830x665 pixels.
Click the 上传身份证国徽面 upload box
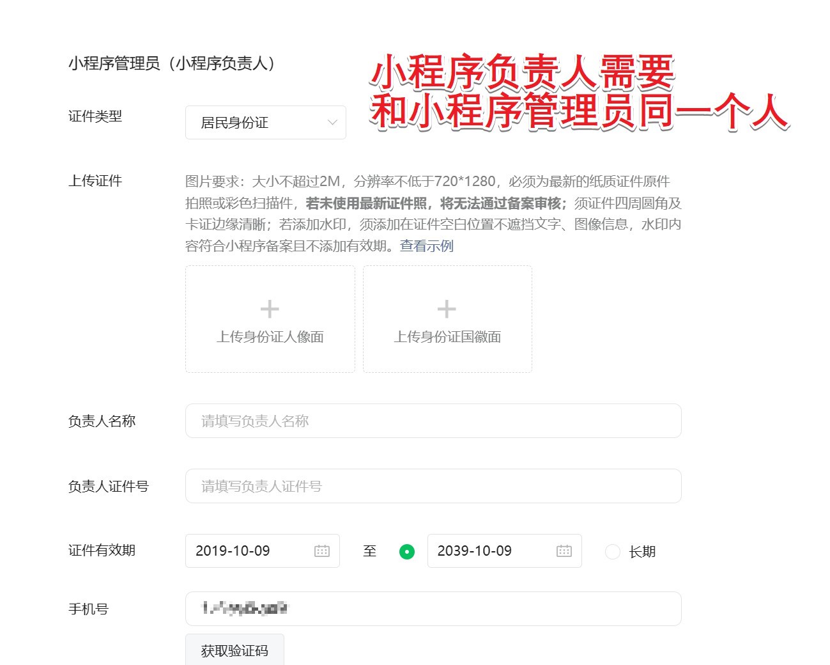(x=447, y=319)
